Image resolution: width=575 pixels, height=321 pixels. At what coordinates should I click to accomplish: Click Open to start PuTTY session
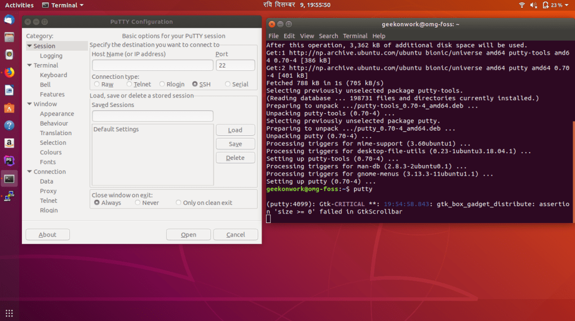pyautogui.click(x=188, y=234)
